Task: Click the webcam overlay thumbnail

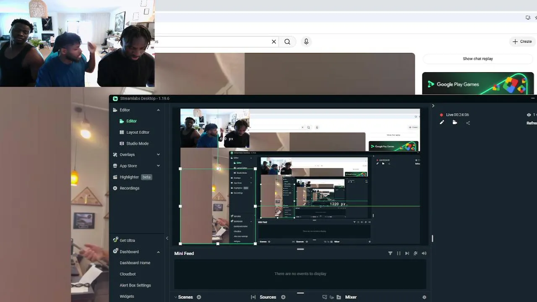Action: (x=77, y=43)
